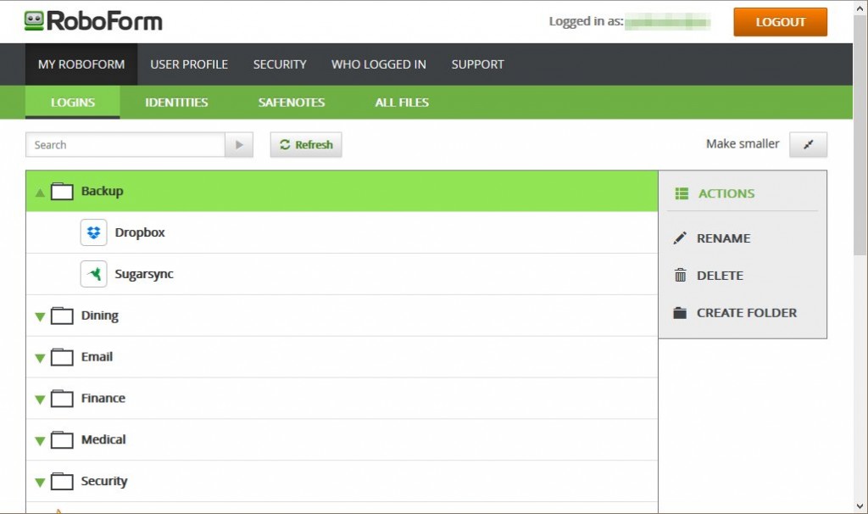This screenshot has width=868, height=514.
Task: Click the vertical scrollbar thumb
Action: click(x=860, y=135)
